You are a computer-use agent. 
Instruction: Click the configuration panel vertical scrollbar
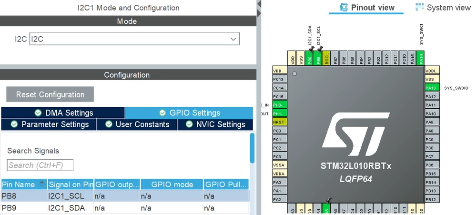click(252, 148)
